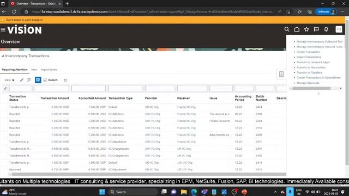This screenshot has height=196, width=349.
Task: Toggle the Tasks panel drawer icon
Action: pyautogui.click(x=281, y=74)
